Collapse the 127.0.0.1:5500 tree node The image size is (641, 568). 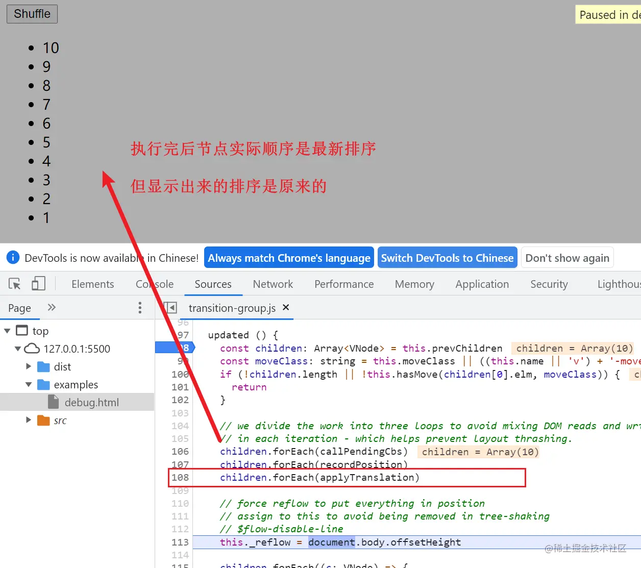coord(18,349)
